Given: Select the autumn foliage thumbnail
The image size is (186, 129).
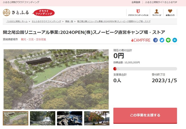Looking at the screenshot, I should [x=97, y=118].
